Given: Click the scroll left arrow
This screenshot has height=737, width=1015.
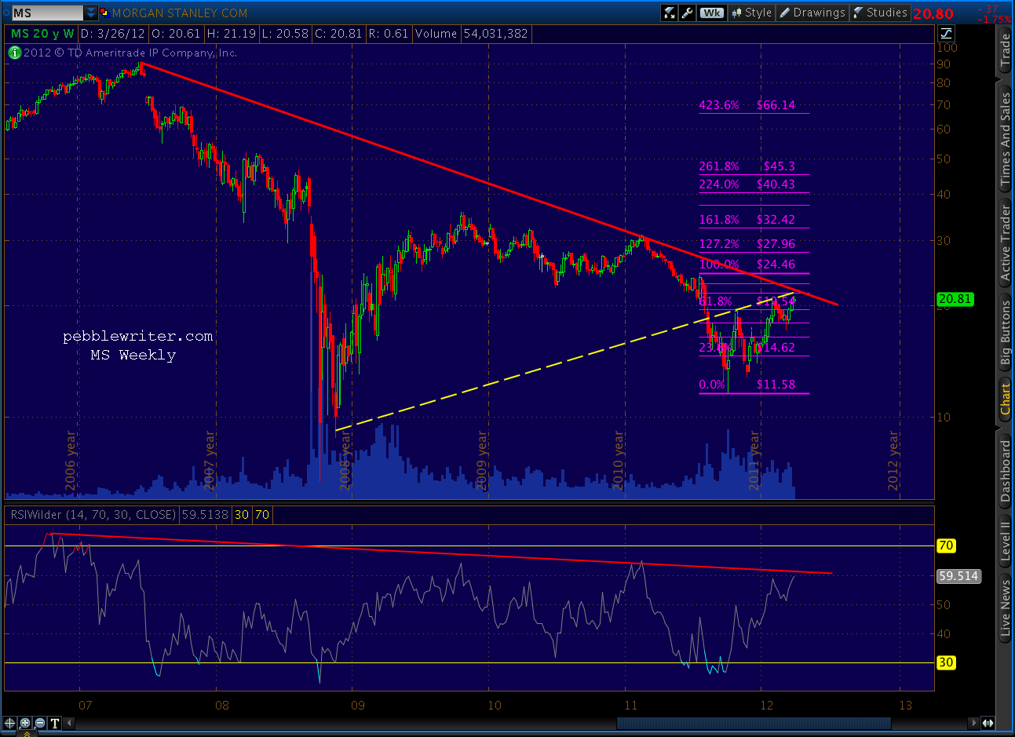Looking at the screenshot, I should (x=70, y=723).
